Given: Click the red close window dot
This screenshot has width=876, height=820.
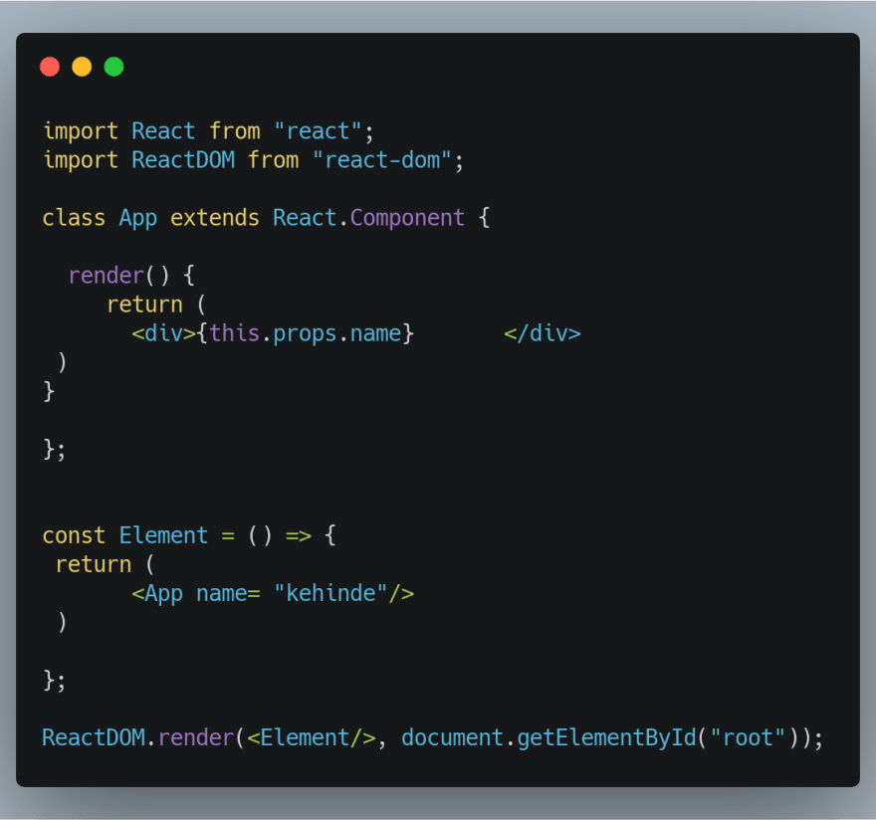Looking at the screenshot, I should click(50, 67).
